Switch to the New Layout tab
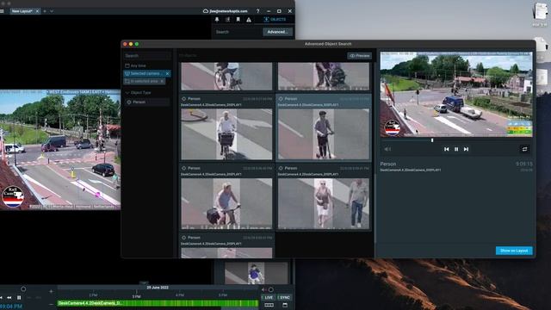This screenshot has width=551, height=310. click(22, 11)
